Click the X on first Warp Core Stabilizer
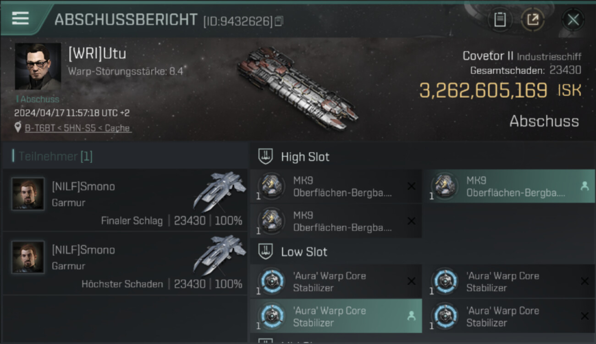The width and height of the screenshot is (596, 344). 411,281
